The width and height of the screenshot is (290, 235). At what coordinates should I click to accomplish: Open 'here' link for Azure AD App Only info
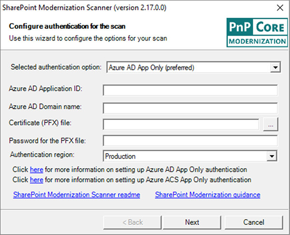[x=37, y=170]
